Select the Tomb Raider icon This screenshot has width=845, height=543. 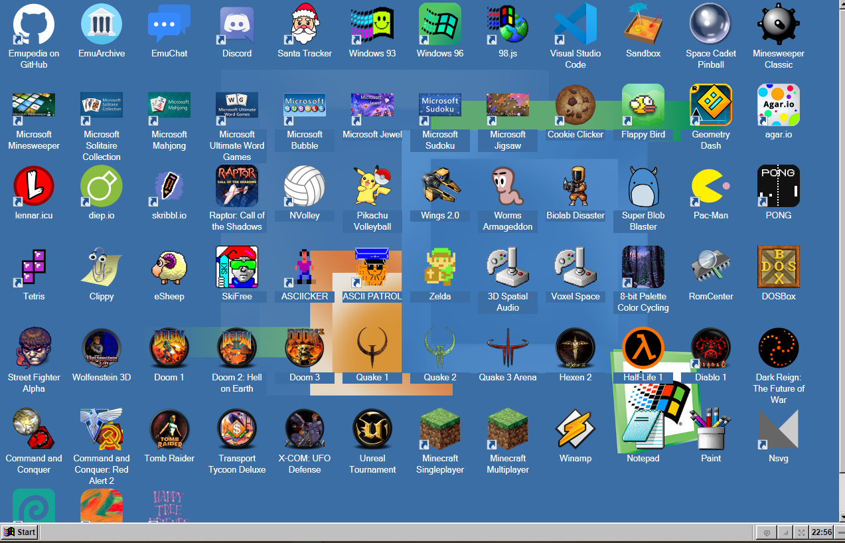(x=169, y=429)
